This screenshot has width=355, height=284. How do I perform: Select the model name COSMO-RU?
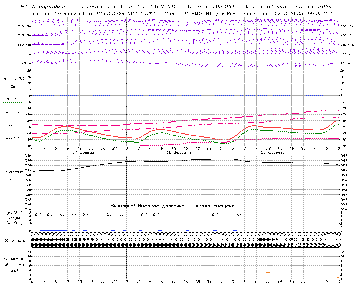pyautogui.click(x=199, y=14)
